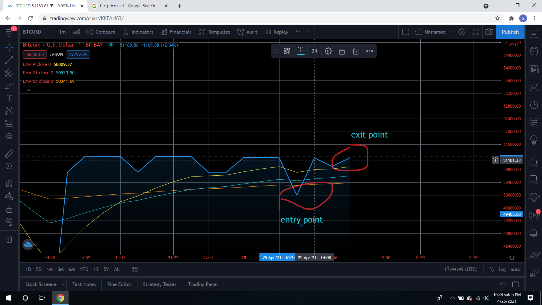Open the Ideas lightbulb panel
Viewport: 542px width, 305px height.
point(534,140)
